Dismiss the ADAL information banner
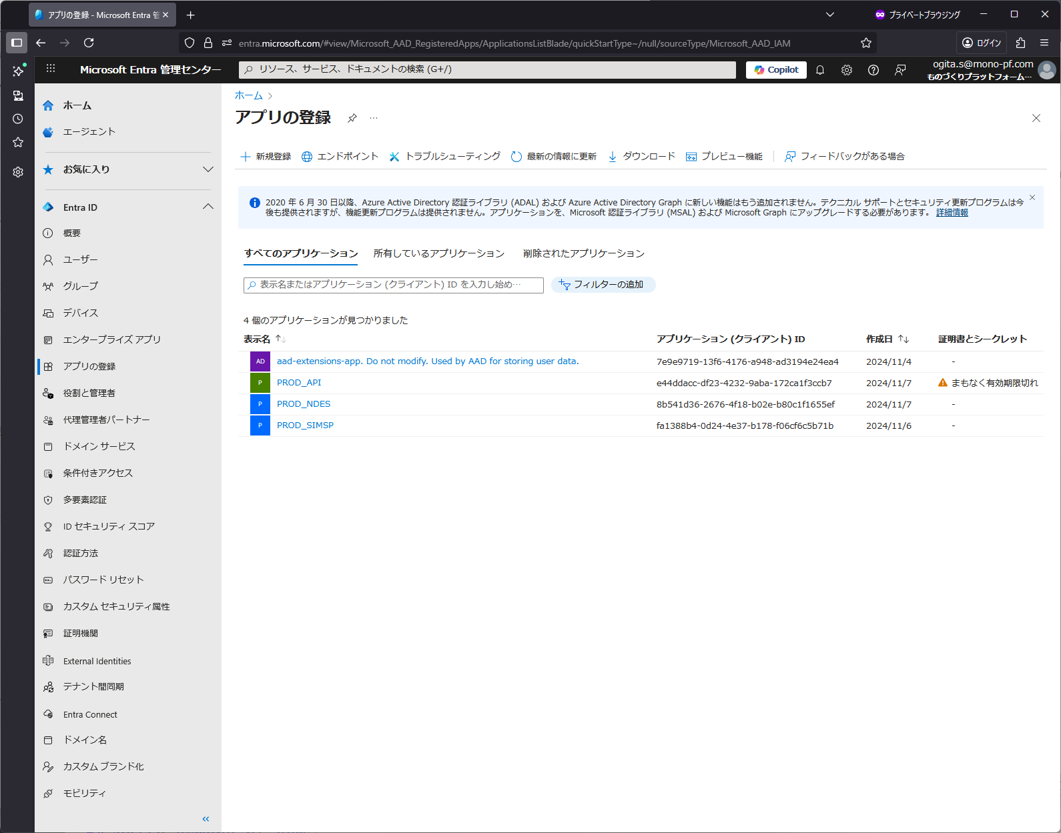 [x=1032, y=197]
